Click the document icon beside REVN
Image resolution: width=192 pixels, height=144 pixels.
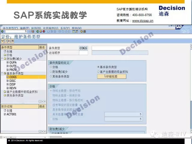(8, 88)
